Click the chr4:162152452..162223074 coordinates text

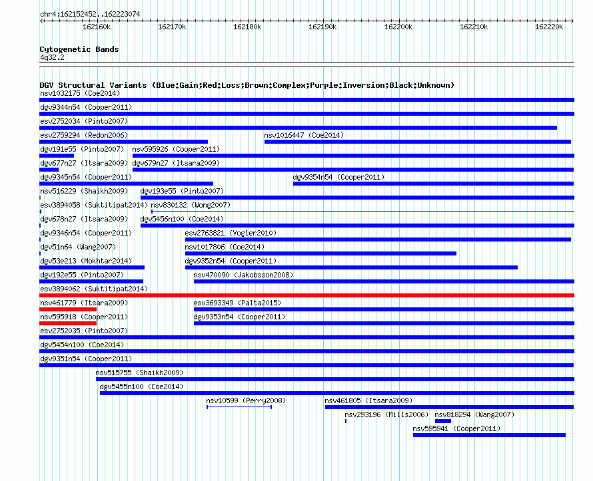pos(90,14)
